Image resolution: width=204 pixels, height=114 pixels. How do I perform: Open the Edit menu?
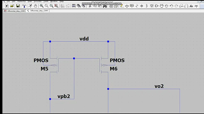14,1
